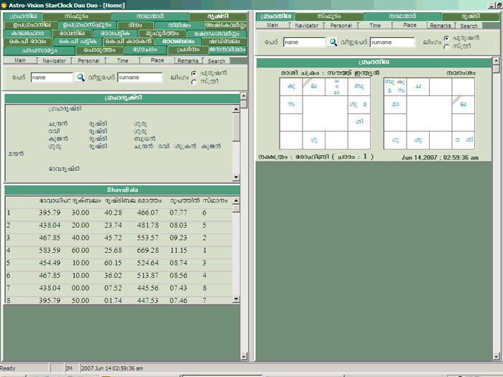503x377 pixels.
Task: Open ഗോചരം button
Action: pyautogui.click(x=145, y=50)
